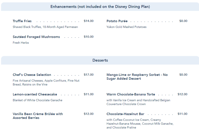The image size is (199, 140).
Task: Click the Blanket of White Chocolate Ganache text
Action: pos(38,100)
